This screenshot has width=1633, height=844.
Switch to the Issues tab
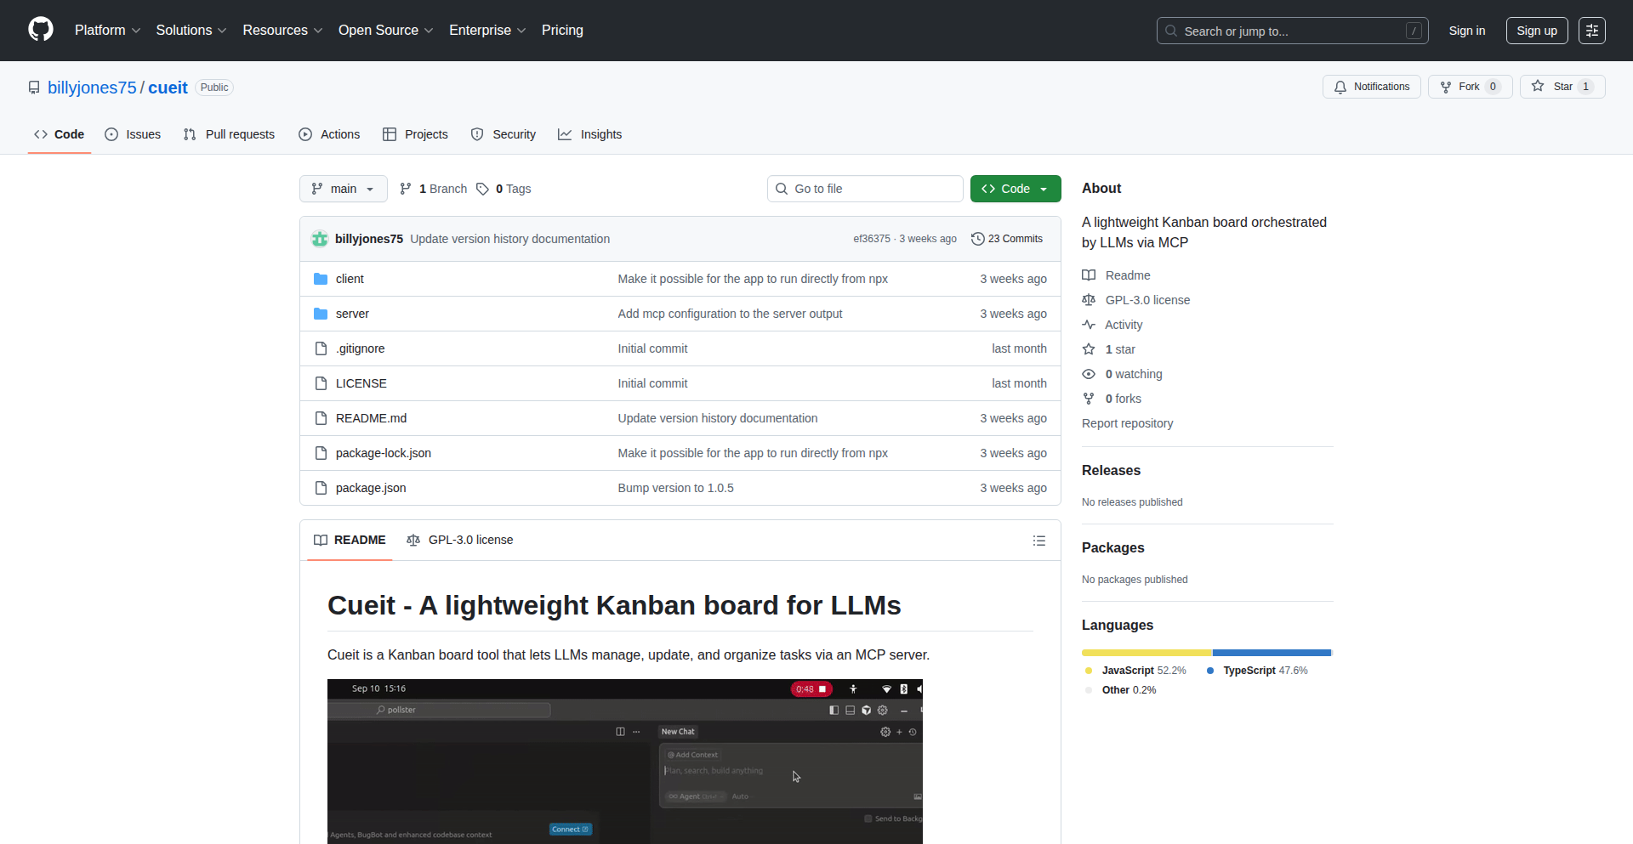[133, 134]
